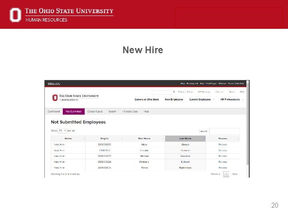The width and height of the screenshot is (288, 216).
Task: Click the Map link in dark top bar
Action: pyautogui.click(x=202, y=84)
